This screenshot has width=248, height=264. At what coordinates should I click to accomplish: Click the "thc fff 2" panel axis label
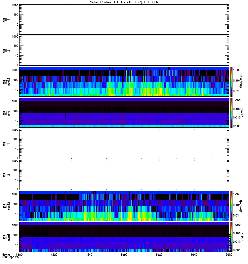(6, 175)
